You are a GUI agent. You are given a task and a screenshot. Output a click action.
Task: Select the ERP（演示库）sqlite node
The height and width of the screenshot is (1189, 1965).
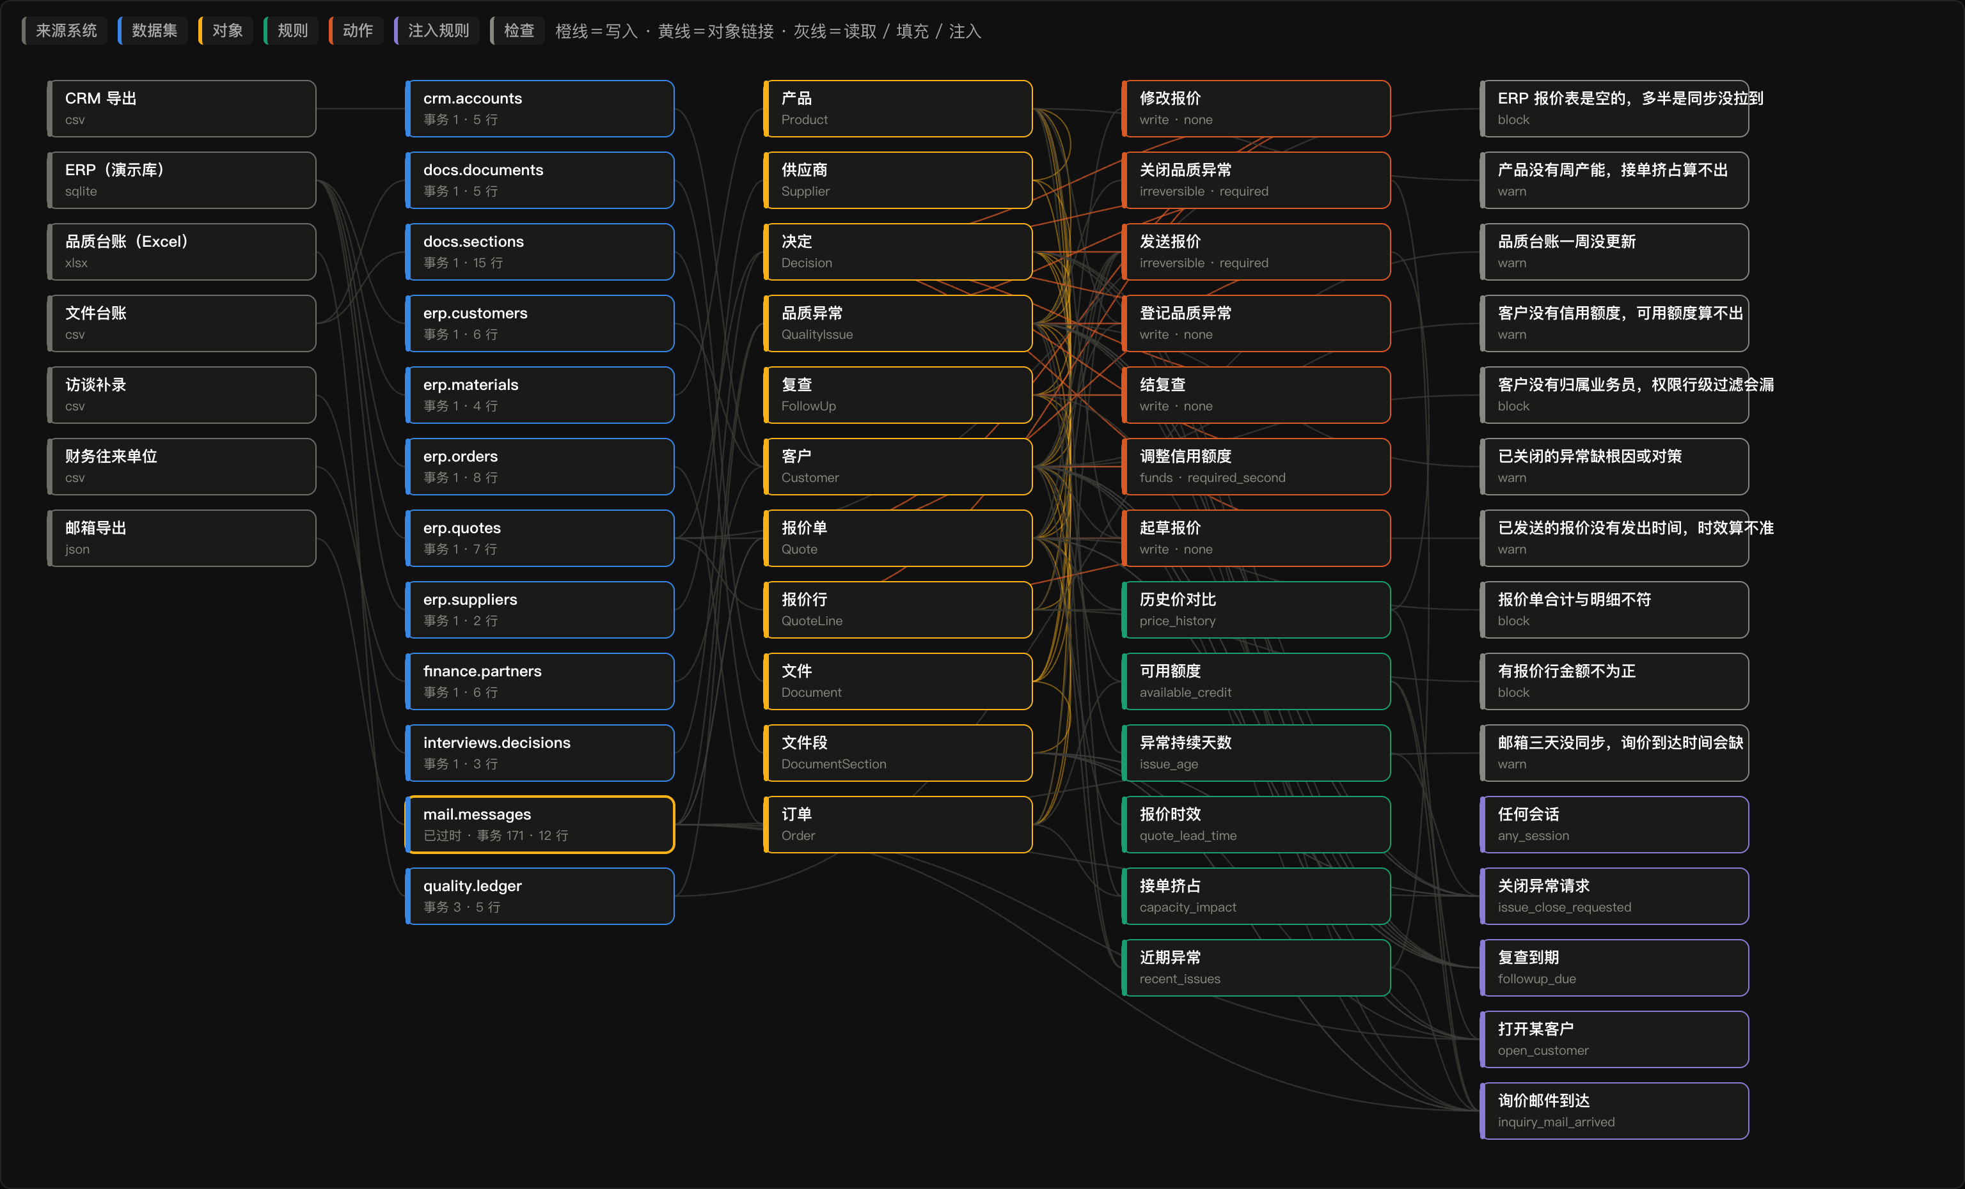[x=182, y=180]
